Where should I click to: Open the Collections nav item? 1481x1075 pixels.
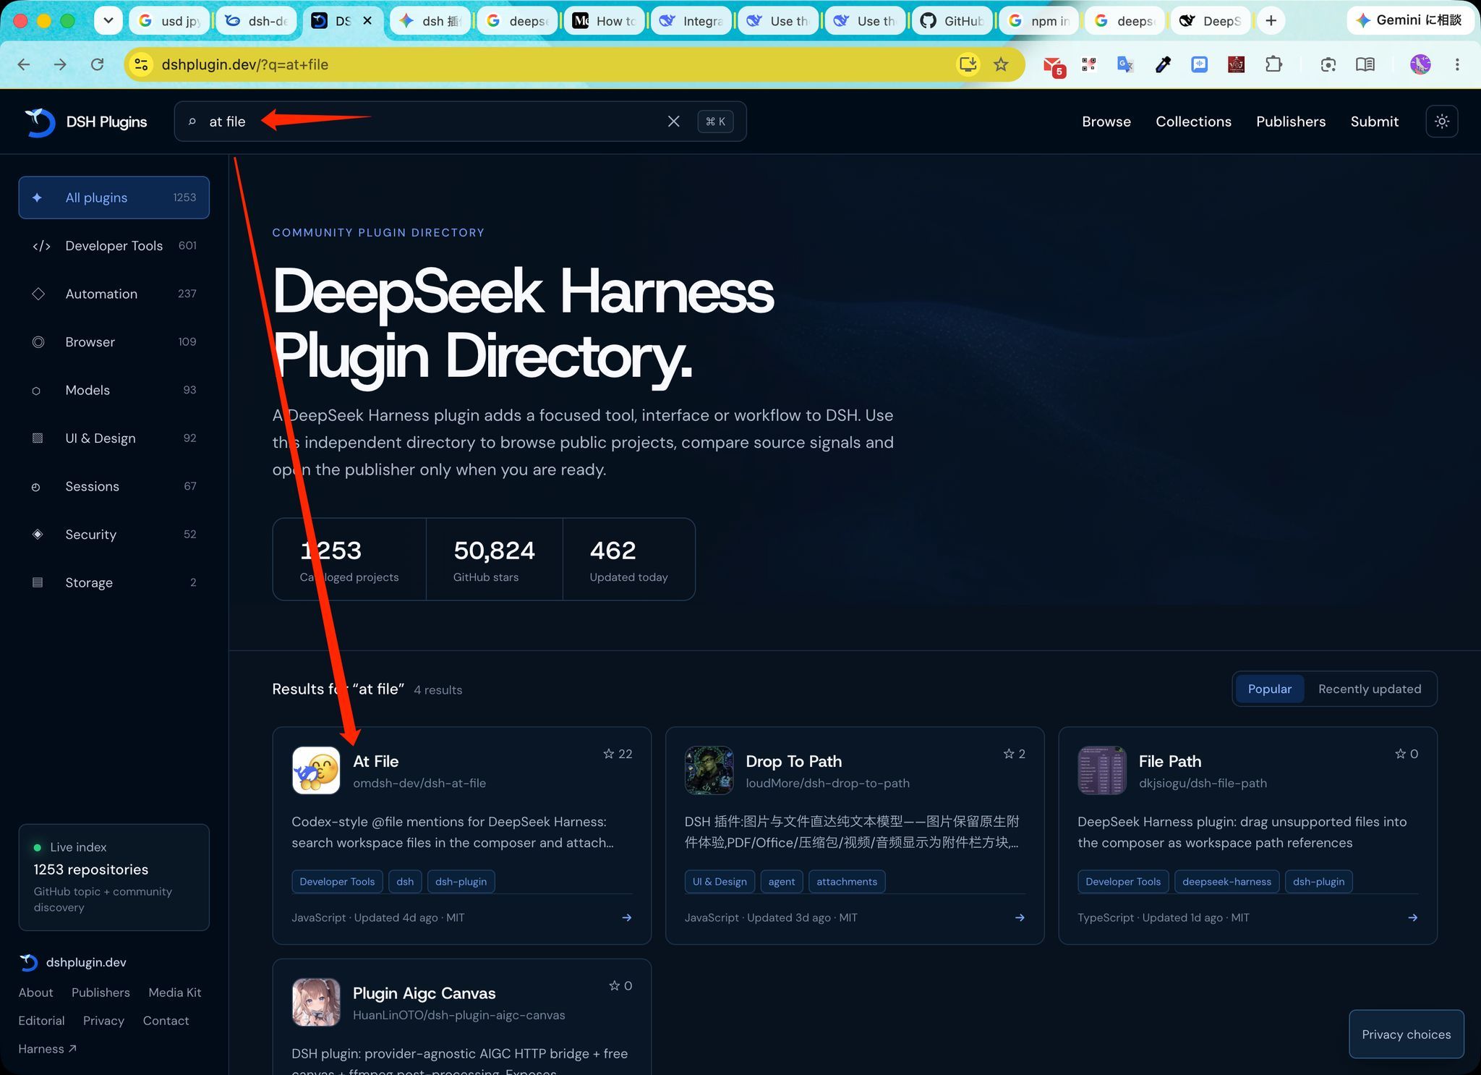[1193, 122]
